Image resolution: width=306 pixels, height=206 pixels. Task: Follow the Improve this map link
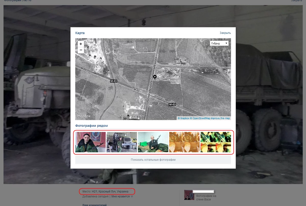220,118
